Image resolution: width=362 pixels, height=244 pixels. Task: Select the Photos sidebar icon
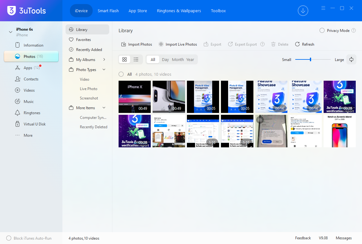17,57
